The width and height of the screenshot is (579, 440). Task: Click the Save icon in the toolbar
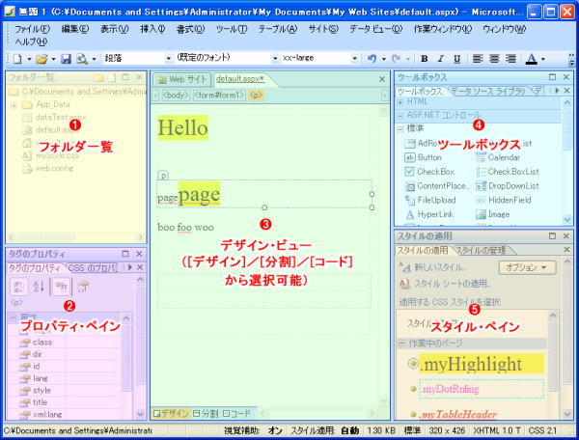(x=65, y=59)
